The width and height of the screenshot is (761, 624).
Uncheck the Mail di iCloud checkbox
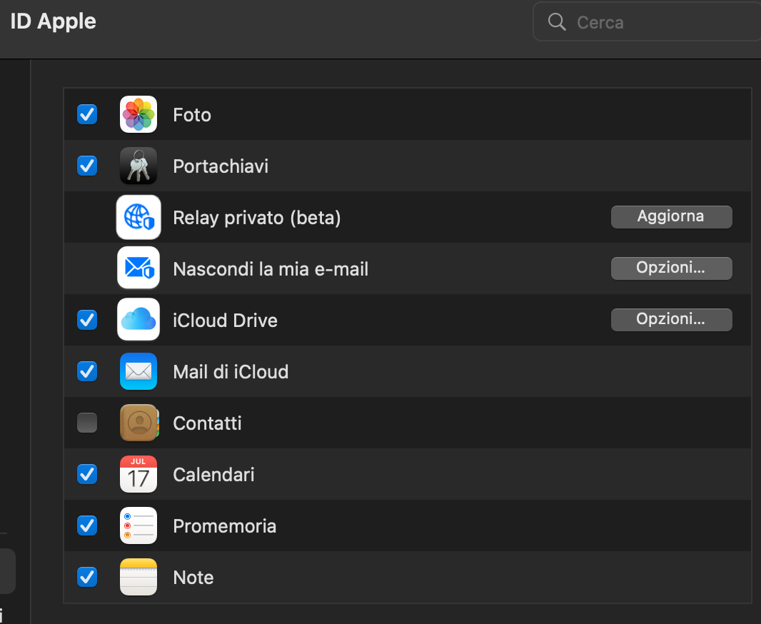click(87, 371)
